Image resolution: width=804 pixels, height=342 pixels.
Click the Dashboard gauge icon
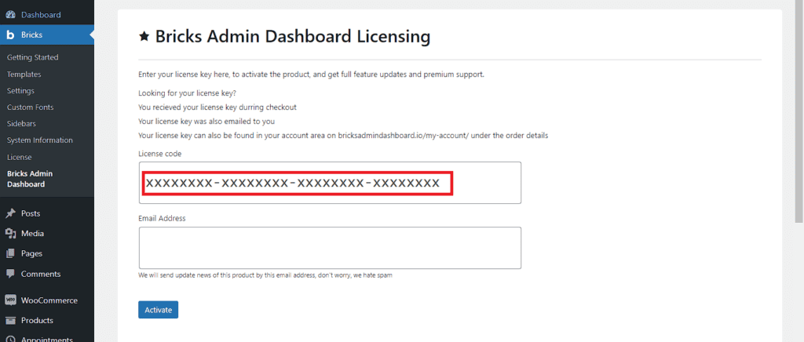pyautogui.click(x=10, y=14)
